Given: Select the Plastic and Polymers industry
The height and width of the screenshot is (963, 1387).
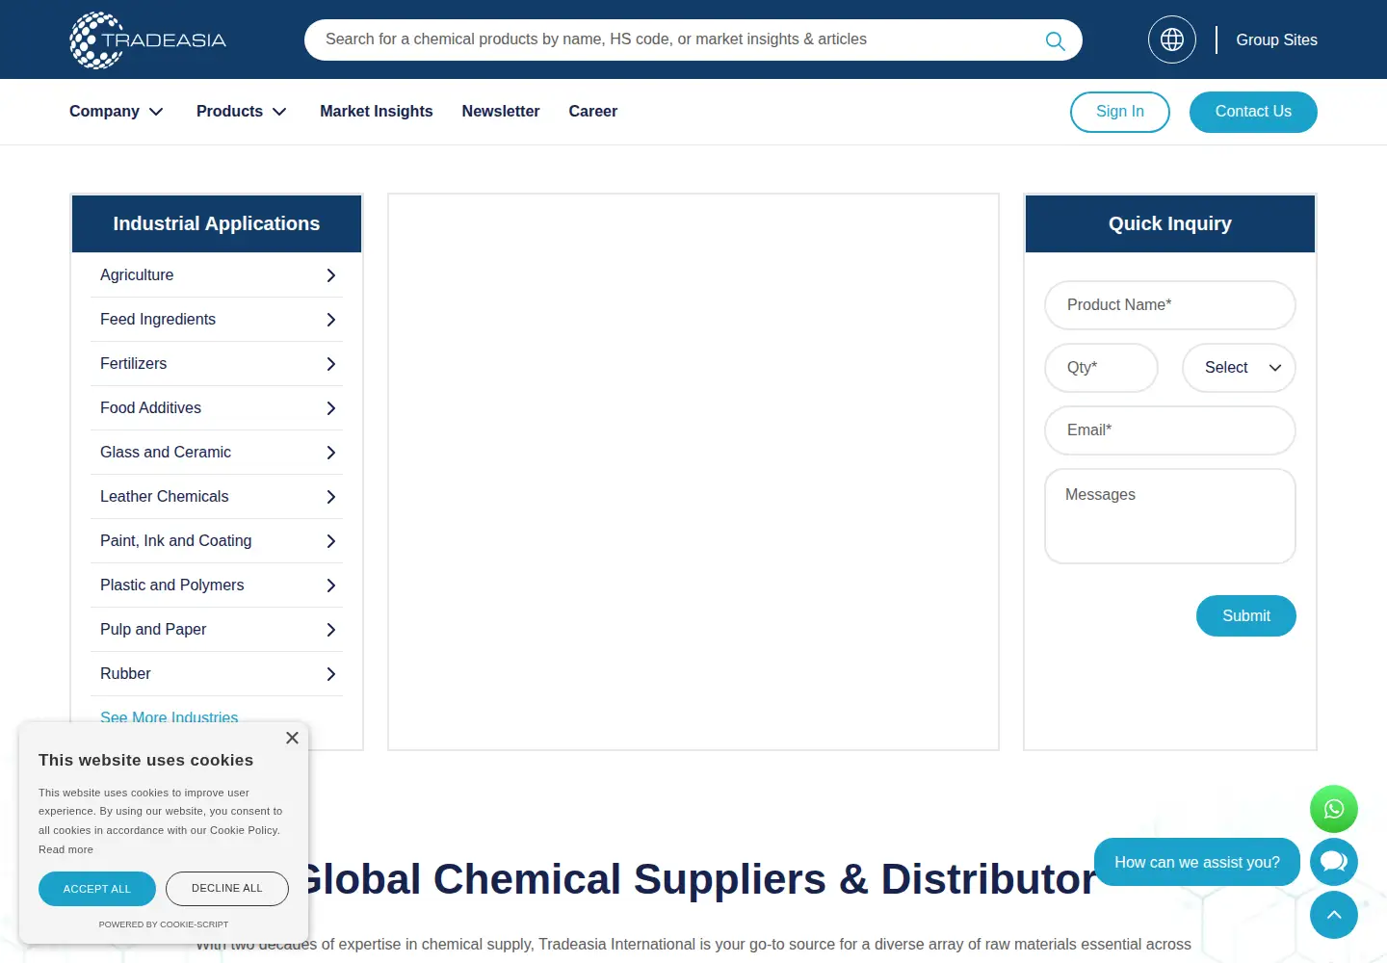Looking at the screenshot, I should click(x=172, y=586).
